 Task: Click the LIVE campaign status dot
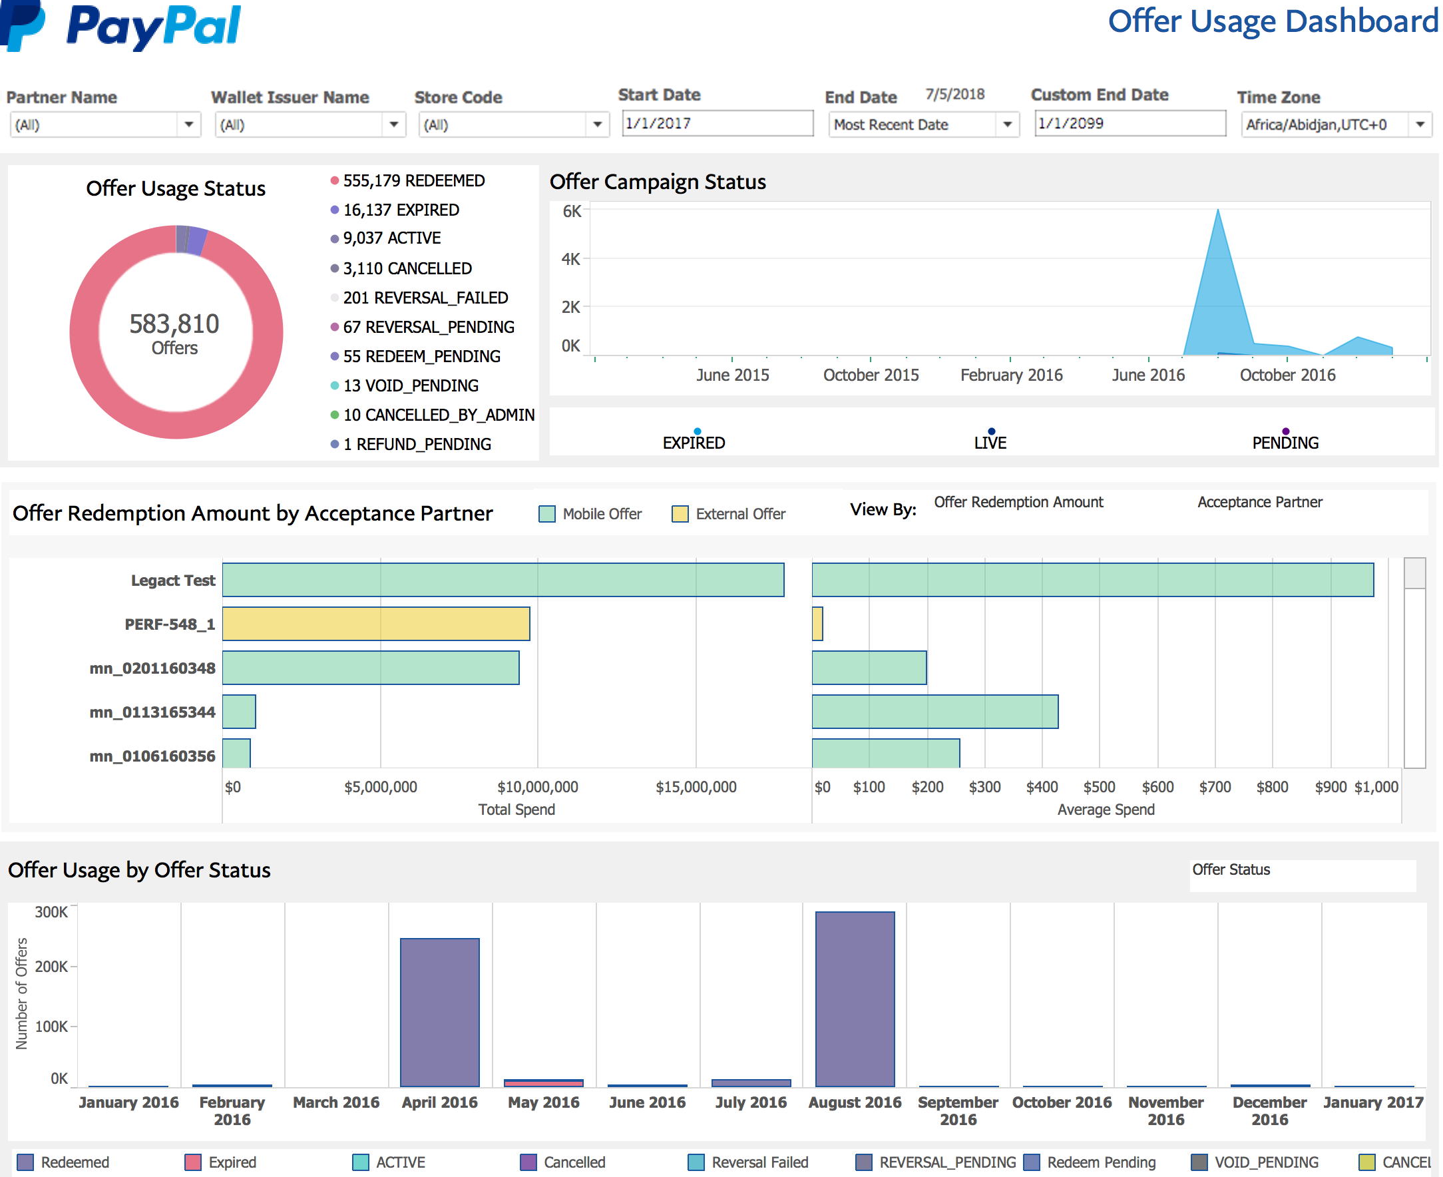[x=991, y=431]
